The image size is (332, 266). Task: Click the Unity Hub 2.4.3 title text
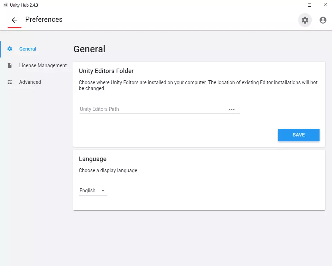click(24, 5)
